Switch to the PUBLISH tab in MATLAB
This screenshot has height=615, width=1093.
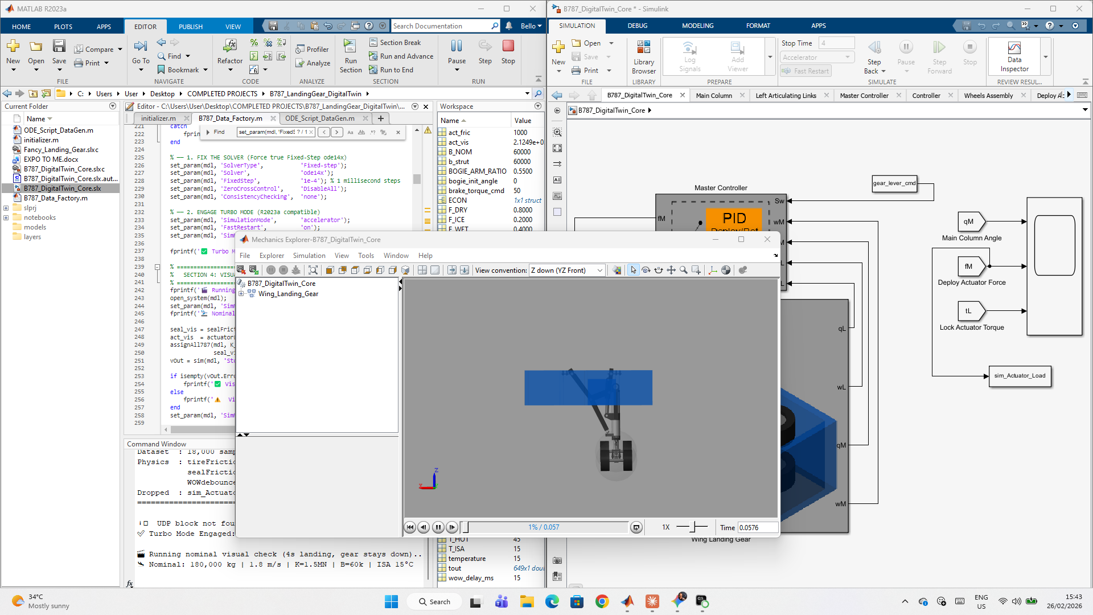191,27
